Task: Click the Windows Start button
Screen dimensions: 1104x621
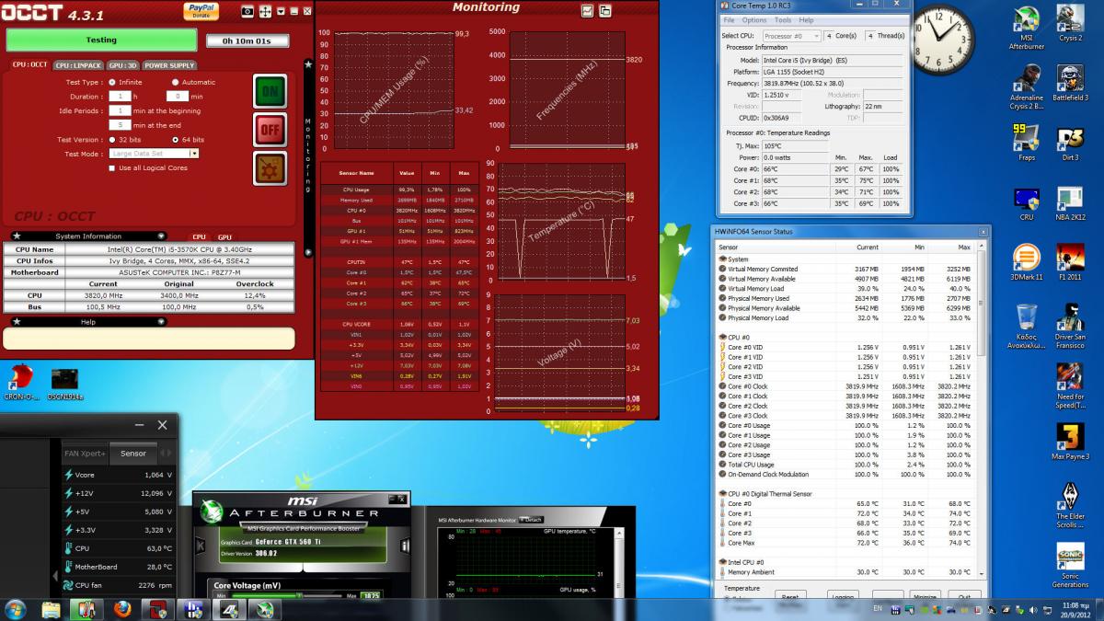Action: tap(16, 609)
